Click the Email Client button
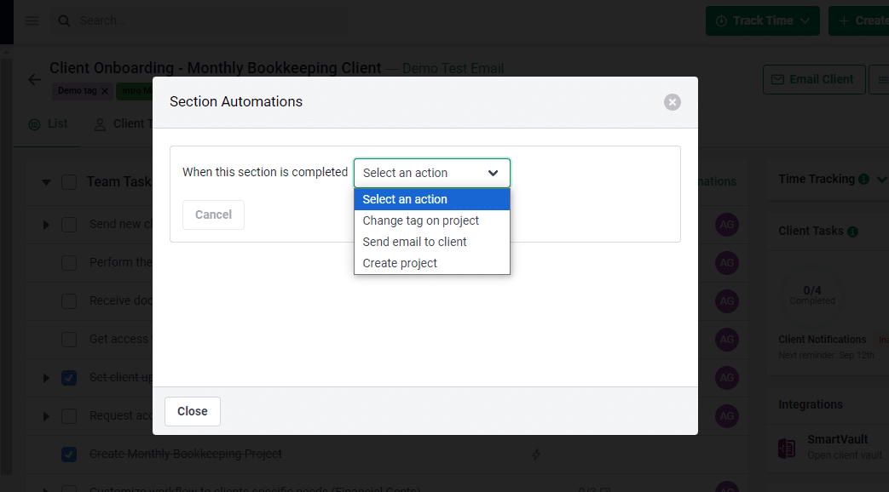This screenshot has height=492, width=889. tap(814, 80)
